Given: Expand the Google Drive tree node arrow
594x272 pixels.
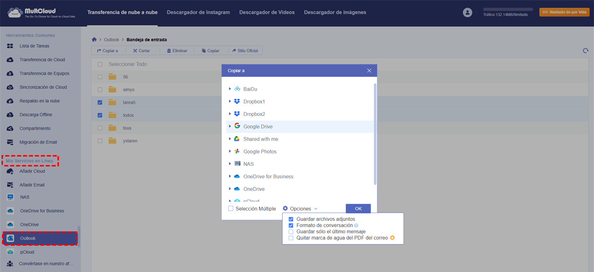Looking at the screenshot, I should click(x=230, y=126).
